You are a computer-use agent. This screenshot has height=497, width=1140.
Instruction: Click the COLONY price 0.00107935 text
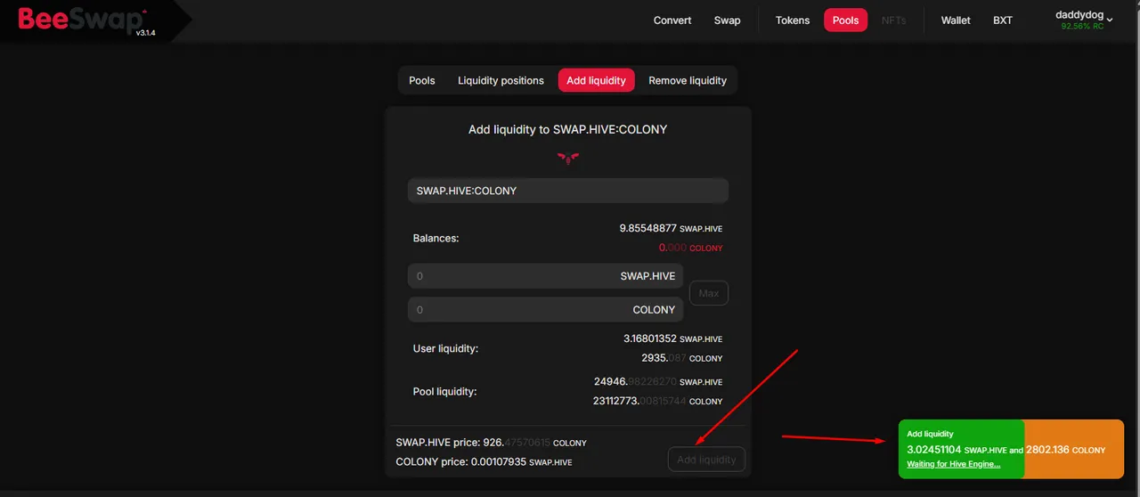pyautogui.click(x=484, y=462)
